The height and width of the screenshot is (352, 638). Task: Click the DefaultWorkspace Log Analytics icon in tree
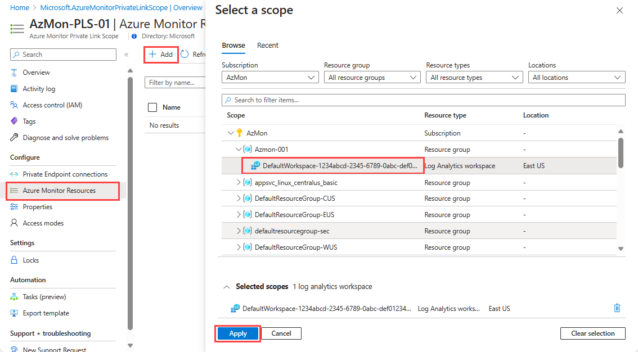255,165
